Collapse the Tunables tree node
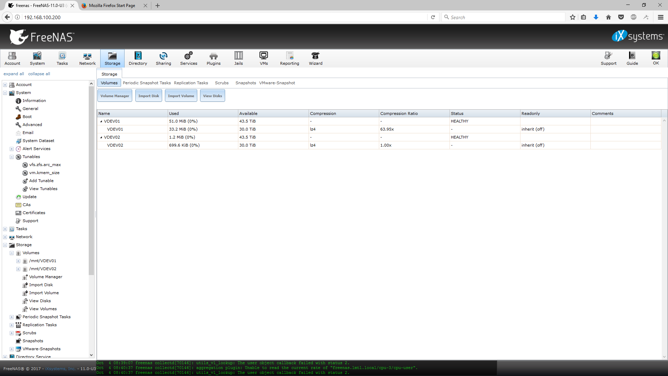The width and height of the screenshot is (668, 376). pyautogui.click(x=11, y=157)
